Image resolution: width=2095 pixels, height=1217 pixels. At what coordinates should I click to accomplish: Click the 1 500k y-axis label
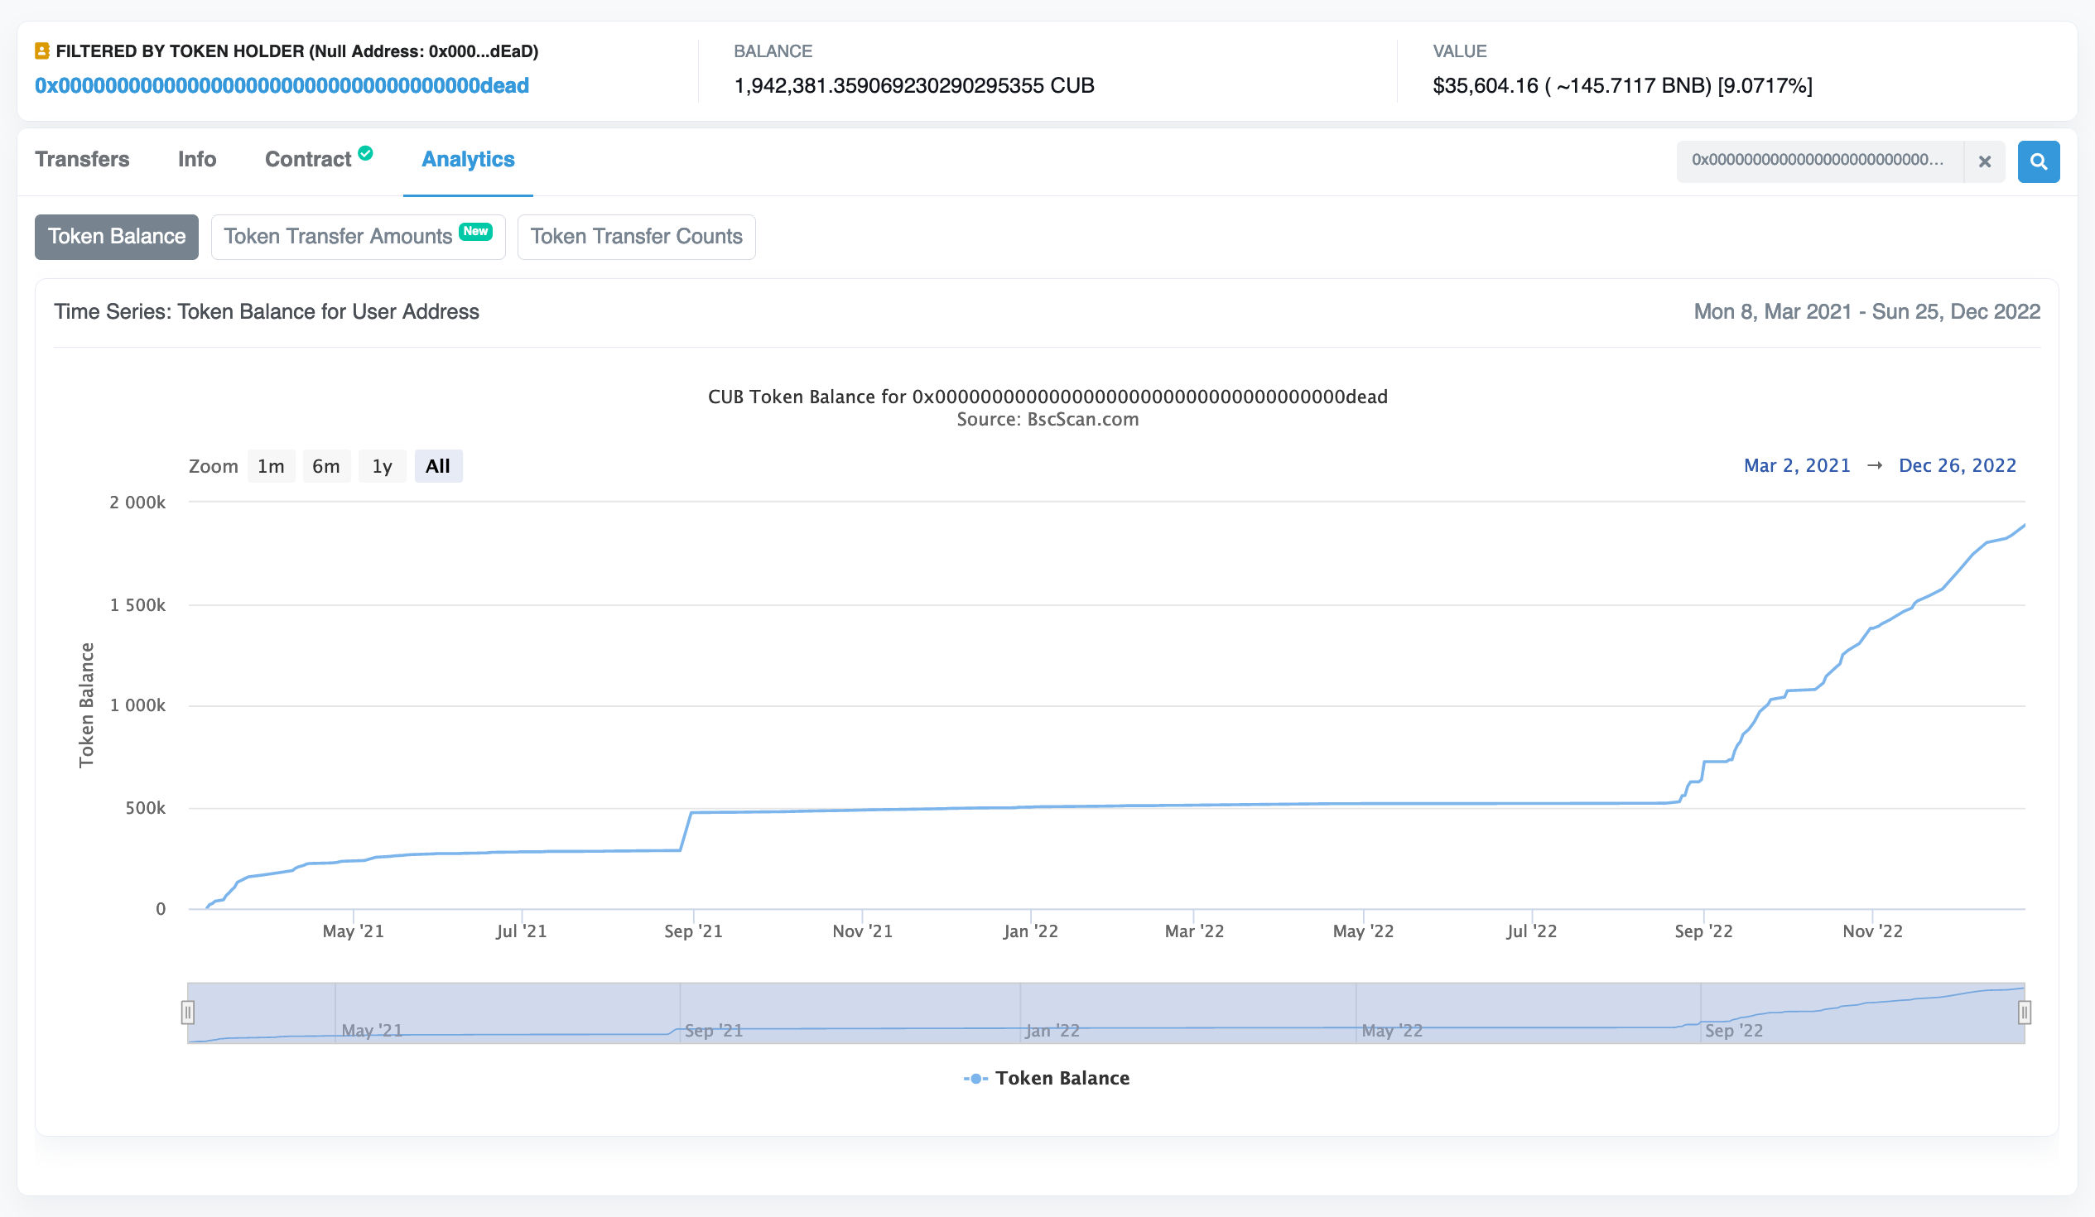137,605
